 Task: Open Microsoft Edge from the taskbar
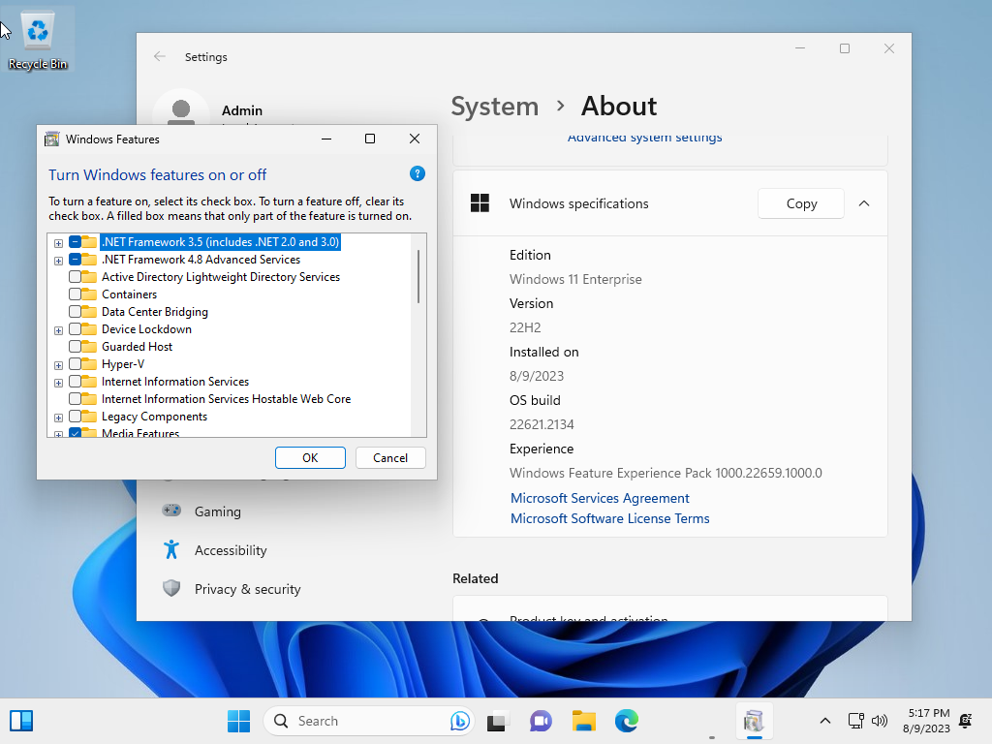627,721
